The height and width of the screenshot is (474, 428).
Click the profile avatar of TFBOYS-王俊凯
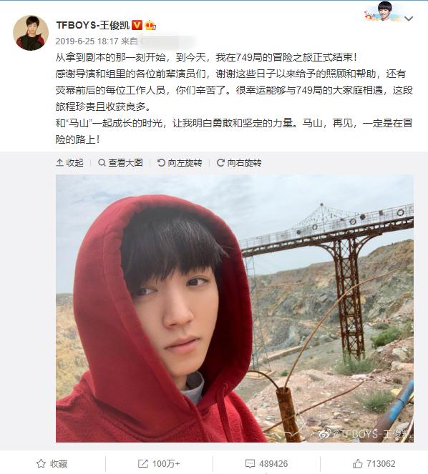tap(31, 33)
